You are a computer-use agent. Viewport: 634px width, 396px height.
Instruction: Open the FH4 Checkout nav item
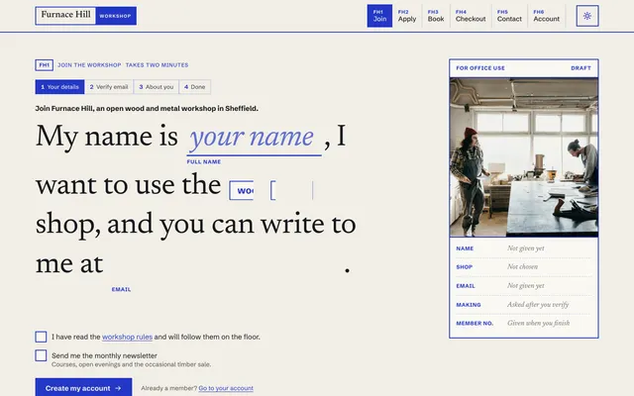pos(471,16)
